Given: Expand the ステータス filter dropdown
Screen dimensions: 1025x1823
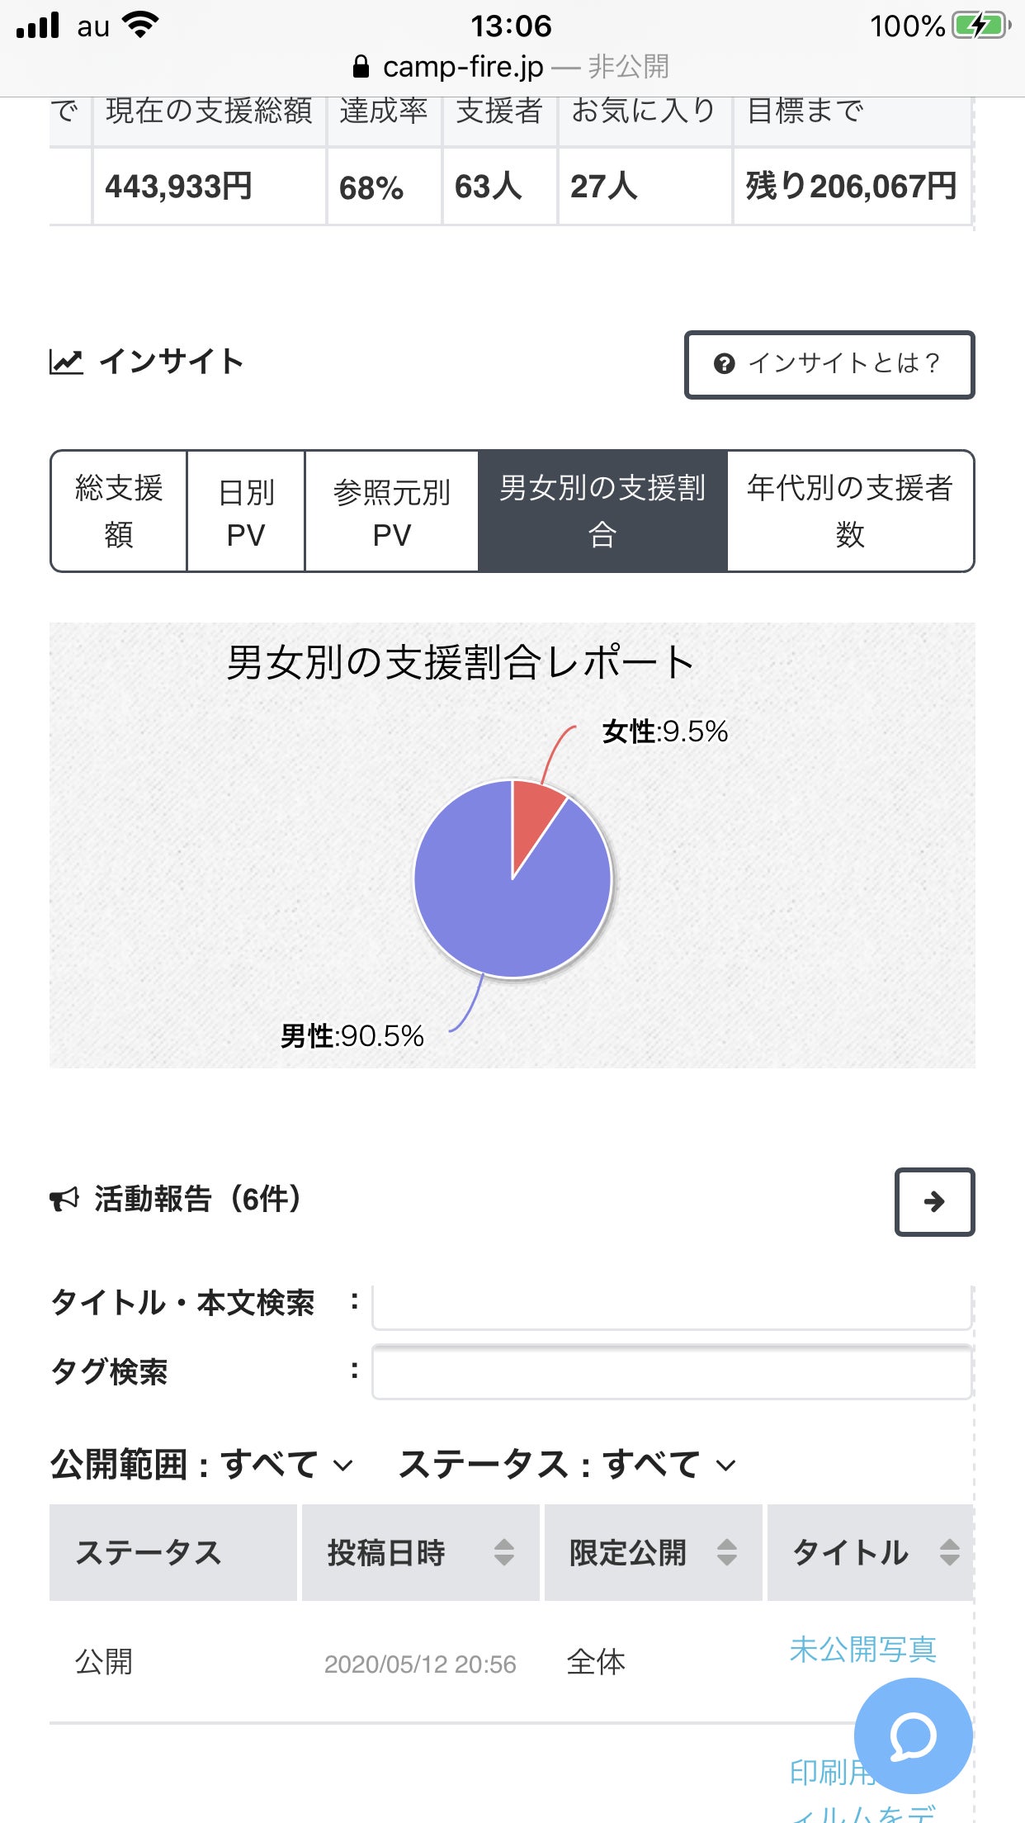Looking at the screenshot, I should tap(568, 1465).
